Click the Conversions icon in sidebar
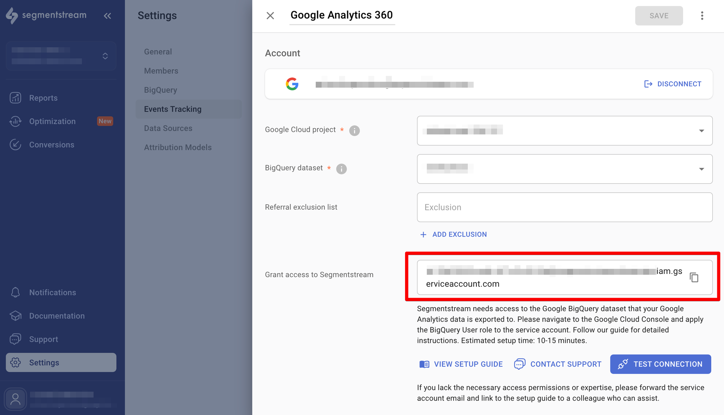 (16, 145)
